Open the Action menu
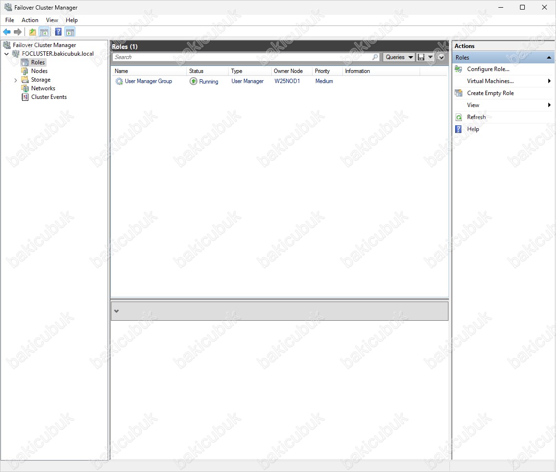 click(30, 20)
